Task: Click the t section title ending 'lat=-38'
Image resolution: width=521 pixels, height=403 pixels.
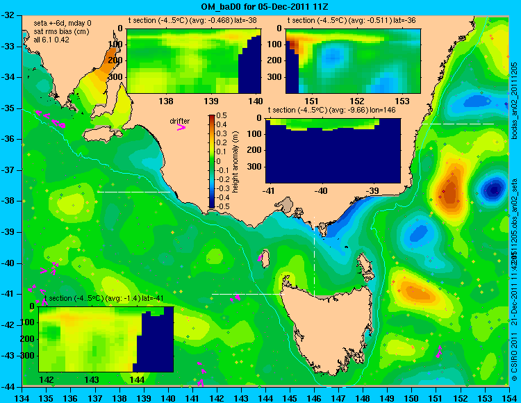Action: 192,20
